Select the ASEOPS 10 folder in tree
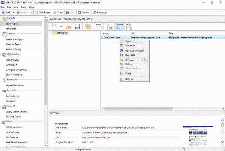 [x=60, y=33]
